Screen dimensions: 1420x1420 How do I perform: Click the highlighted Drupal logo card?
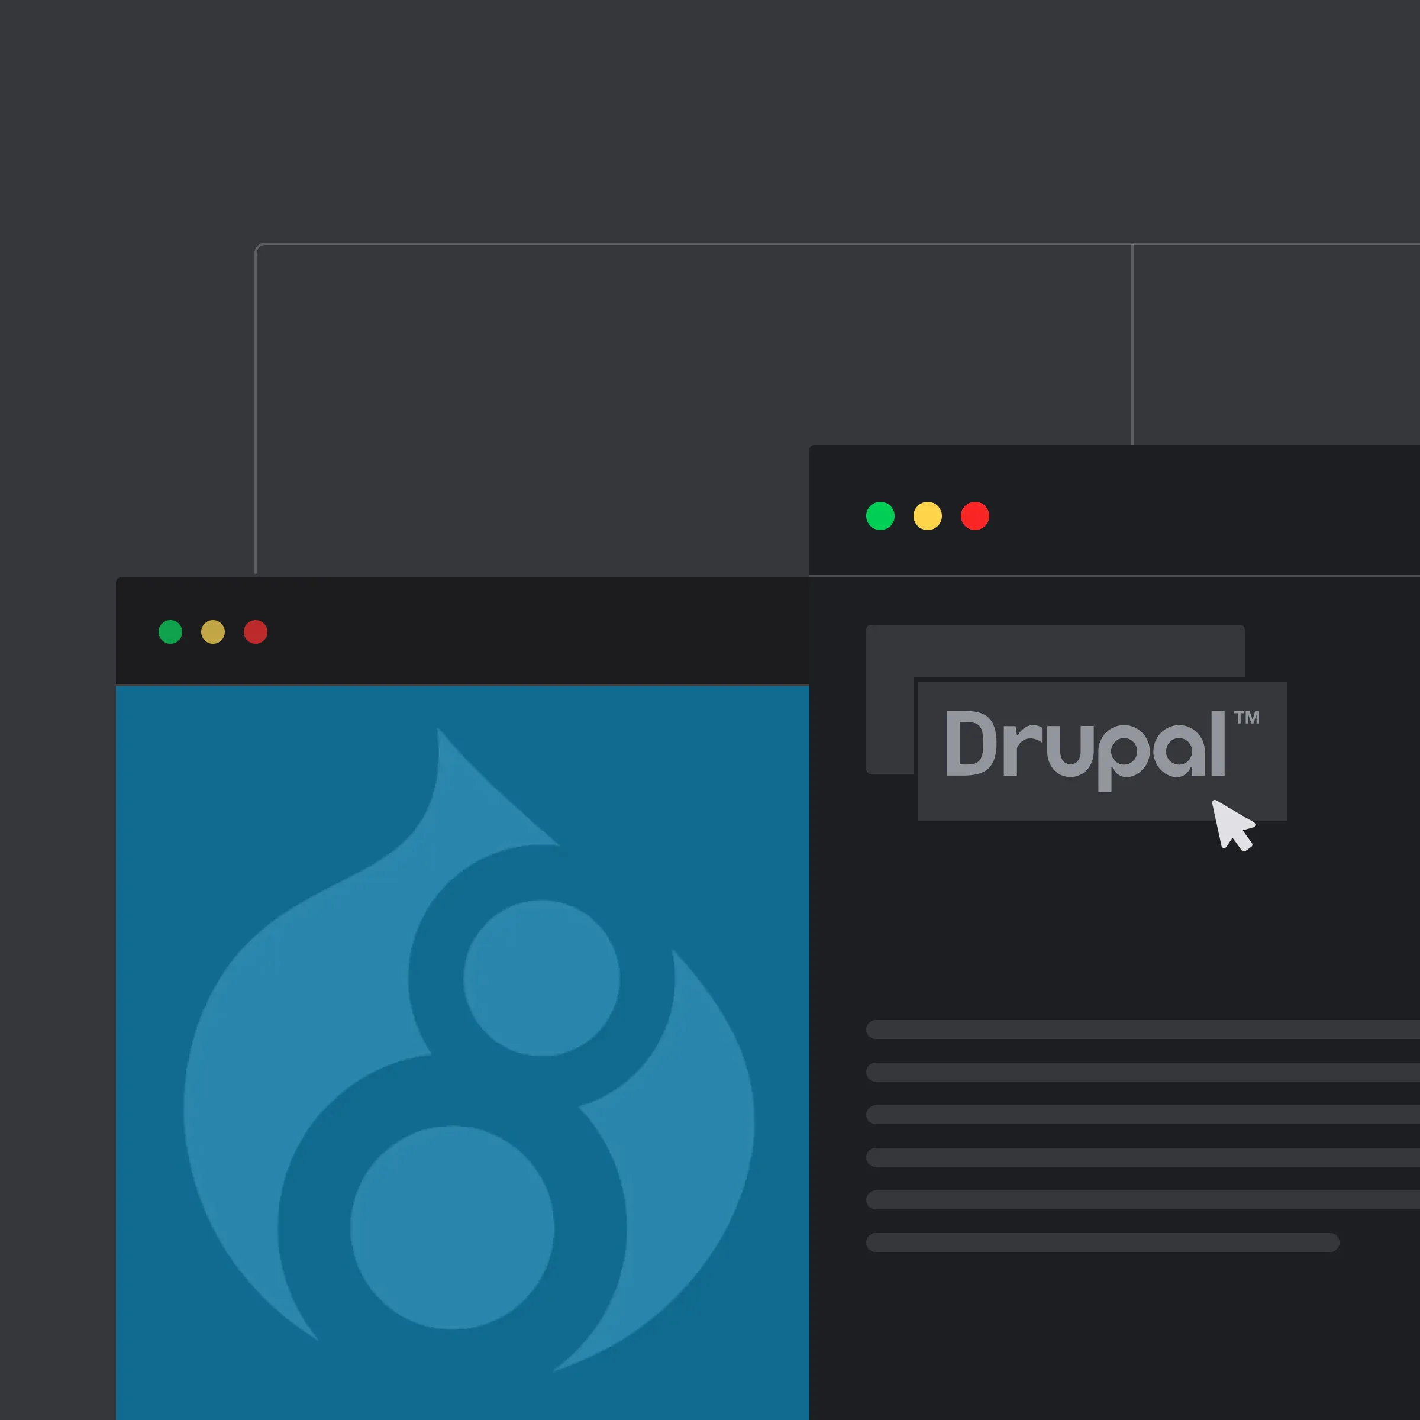point(1101,750)
